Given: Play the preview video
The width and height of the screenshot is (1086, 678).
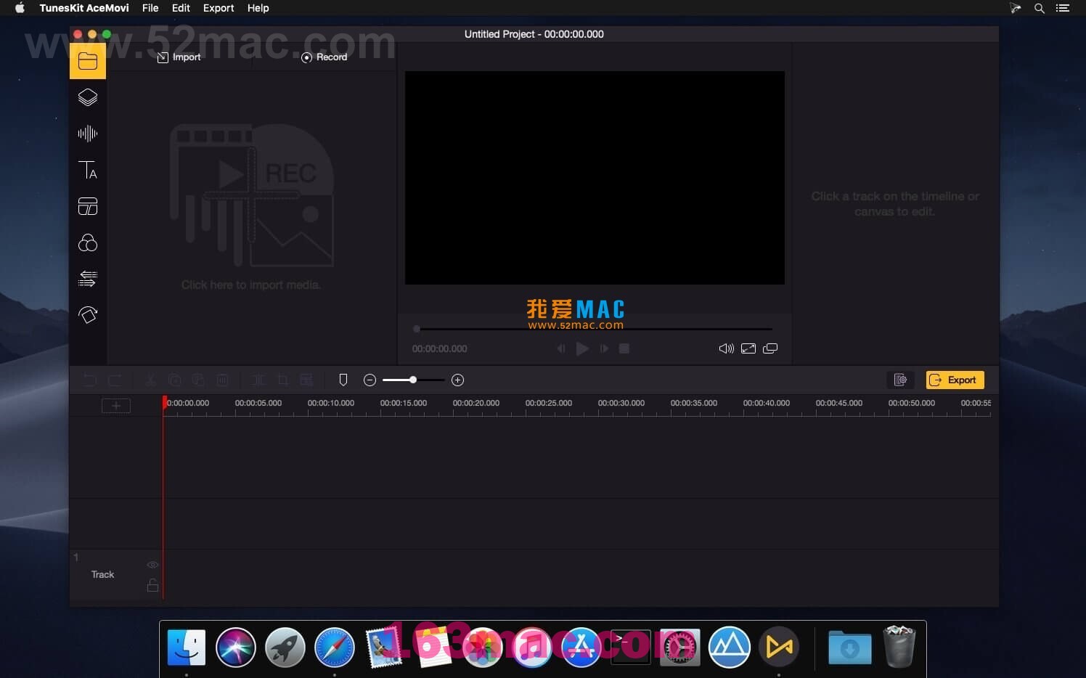Looking at the screenshot, I should pos(582,349).
